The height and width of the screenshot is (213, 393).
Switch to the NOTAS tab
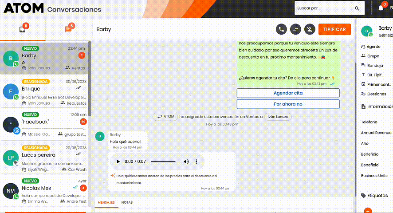coord(127,203)
